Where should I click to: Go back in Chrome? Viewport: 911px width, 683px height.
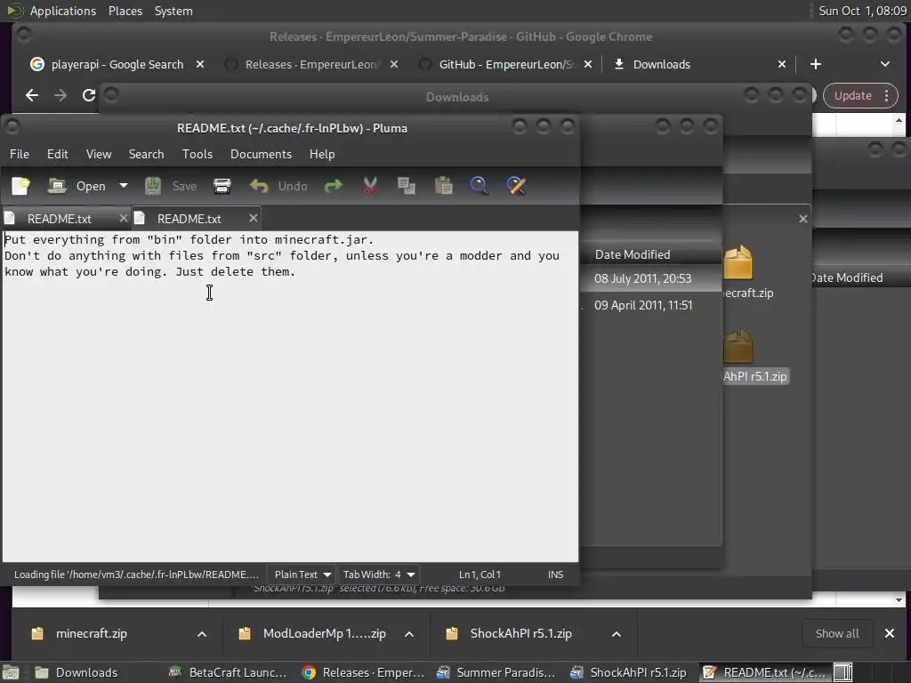click(x=32, y=95)
